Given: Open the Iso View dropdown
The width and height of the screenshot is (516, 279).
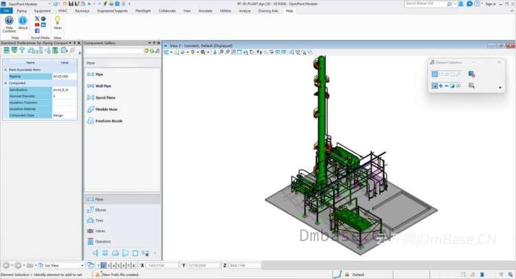Looking at the screenshot, I should pos(82,265).
